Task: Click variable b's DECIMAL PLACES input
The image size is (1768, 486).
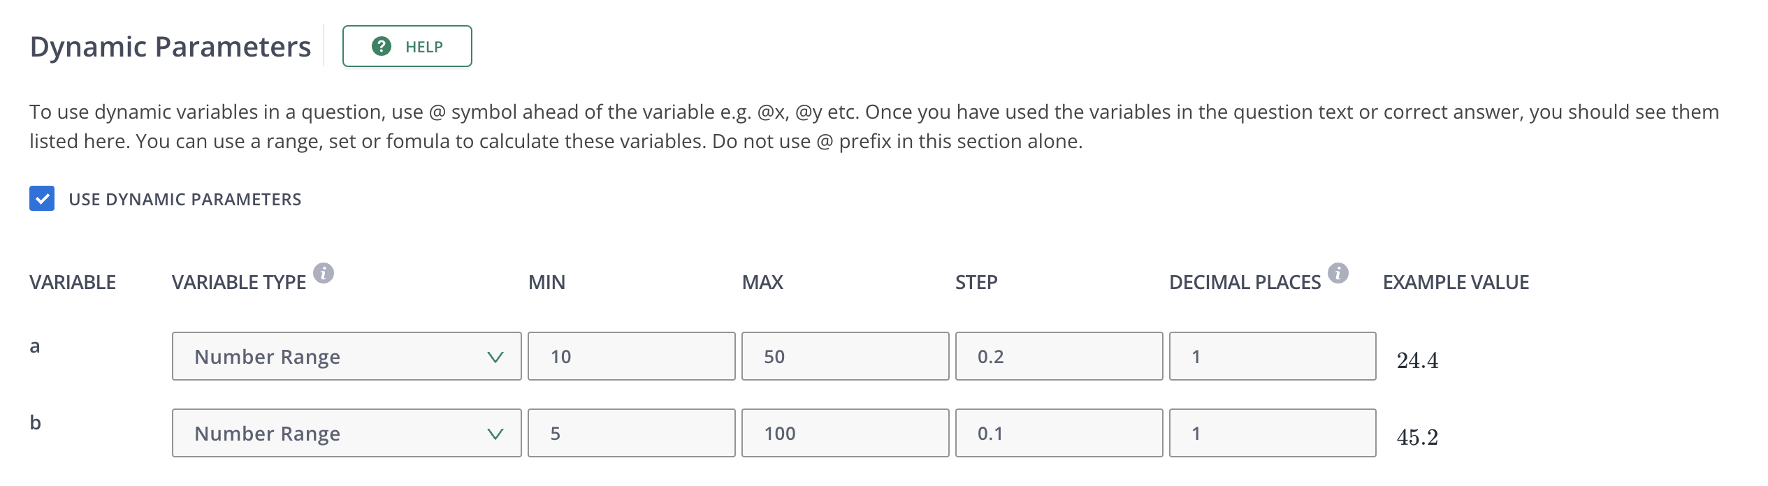Action: click(1270, 434)
